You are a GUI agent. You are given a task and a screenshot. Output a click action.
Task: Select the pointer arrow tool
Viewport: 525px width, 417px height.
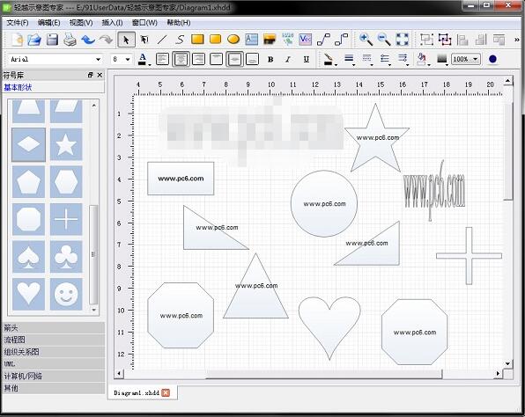[x=126, y=40]
